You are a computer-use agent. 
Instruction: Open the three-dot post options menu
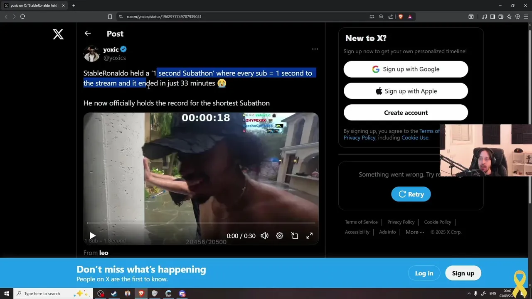(x=315, y=49)
